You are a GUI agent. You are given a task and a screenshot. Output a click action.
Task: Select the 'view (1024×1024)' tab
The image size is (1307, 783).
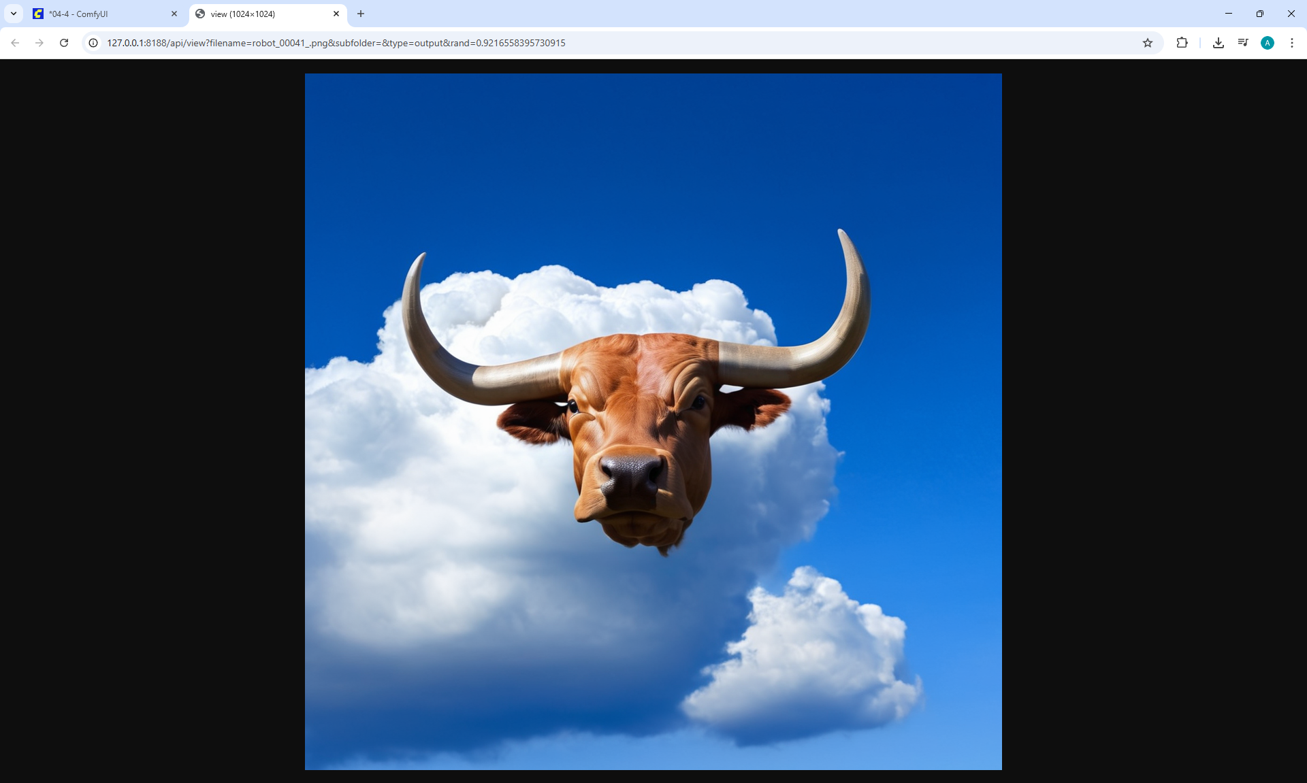point(259,14)
